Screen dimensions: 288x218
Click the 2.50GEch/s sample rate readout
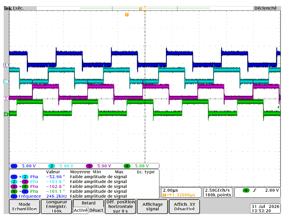coord(218,190)
